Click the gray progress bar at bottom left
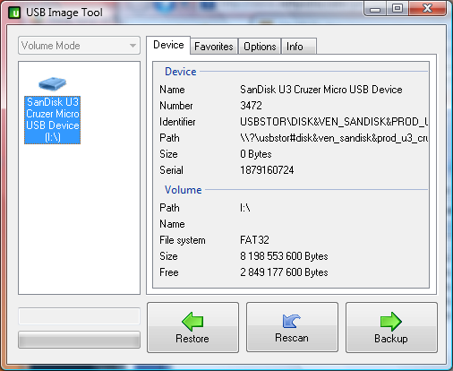 79,340
